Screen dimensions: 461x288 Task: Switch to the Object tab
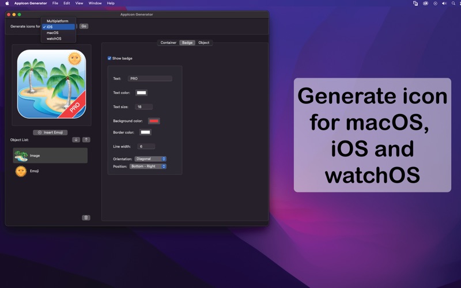204,43
